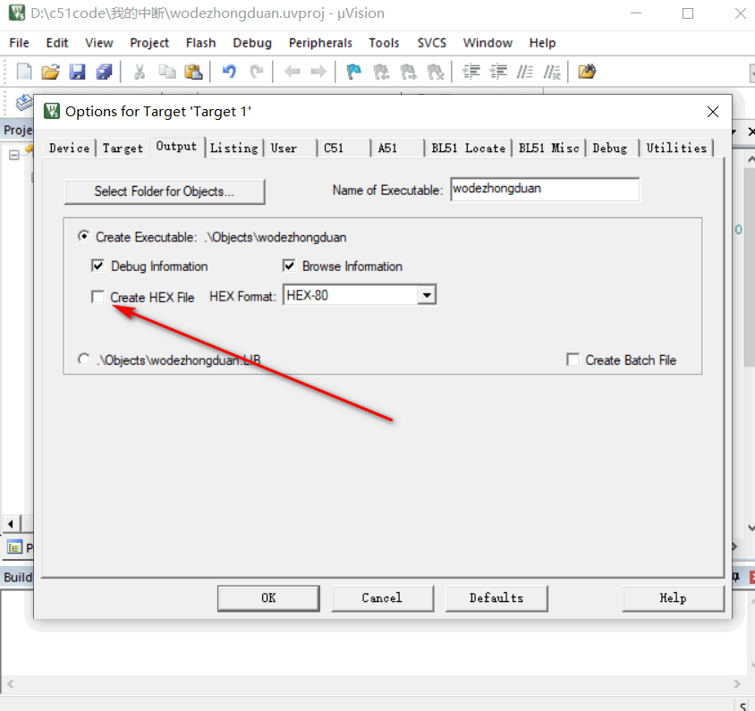
Task: Open the Edit menu
Action: 57,43
